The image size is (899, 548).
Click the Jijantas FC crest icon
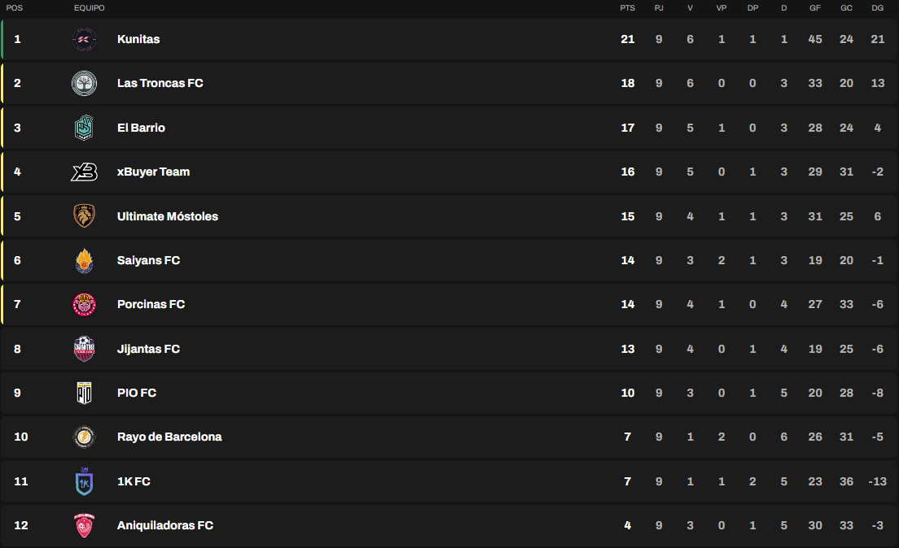[85, 349]
